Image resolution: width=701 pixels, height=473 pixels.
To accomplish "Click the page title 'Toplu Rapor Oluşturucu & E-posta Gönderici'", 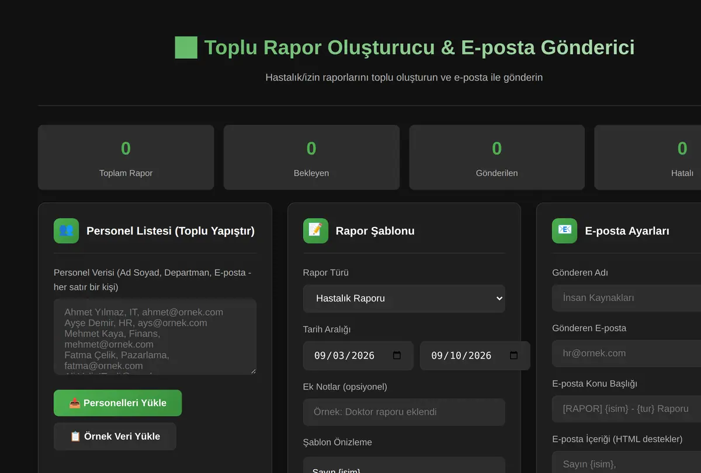I will 419,47.
